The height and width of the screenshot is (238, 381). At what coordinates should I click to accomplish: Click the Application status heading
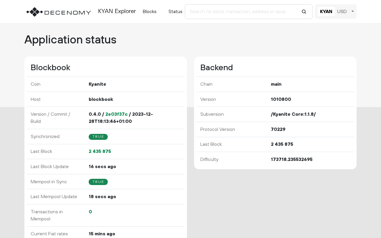tap(70, 40)
